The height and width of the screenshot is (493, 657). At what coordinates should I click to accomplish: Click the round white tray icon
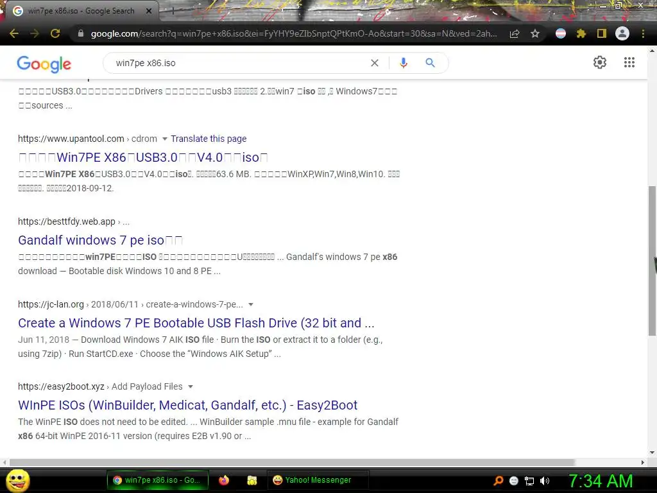point(514,481)
